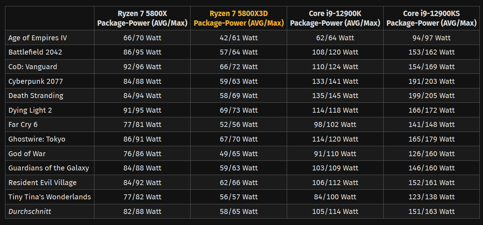Click 86/95 Watt in Battlefield 2042 row
483x225 pixels.
point(142,52)
